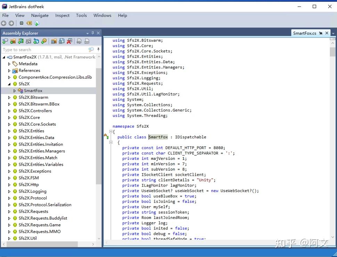Image resolution: width=337 pixels, height=257 pixels.
Task: Select the SmartFox class in tree
Action: 33,91
